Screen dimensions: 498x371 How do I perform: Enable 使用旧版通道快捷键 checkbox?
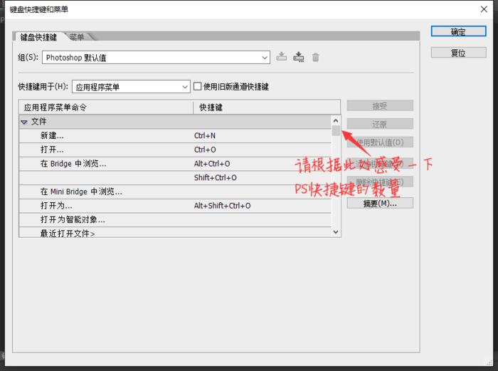197,86
